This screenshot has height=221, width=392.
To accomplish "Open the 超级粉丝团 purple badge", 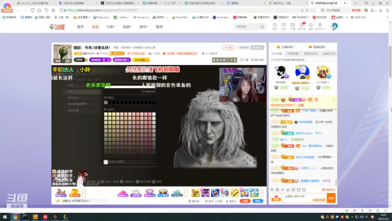I will (x=122, y=60).
